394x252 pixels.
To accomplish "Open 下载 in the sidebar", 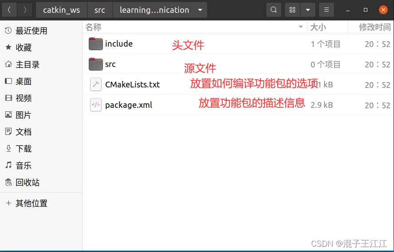I will pyautogui.click(x=24, y=149).
